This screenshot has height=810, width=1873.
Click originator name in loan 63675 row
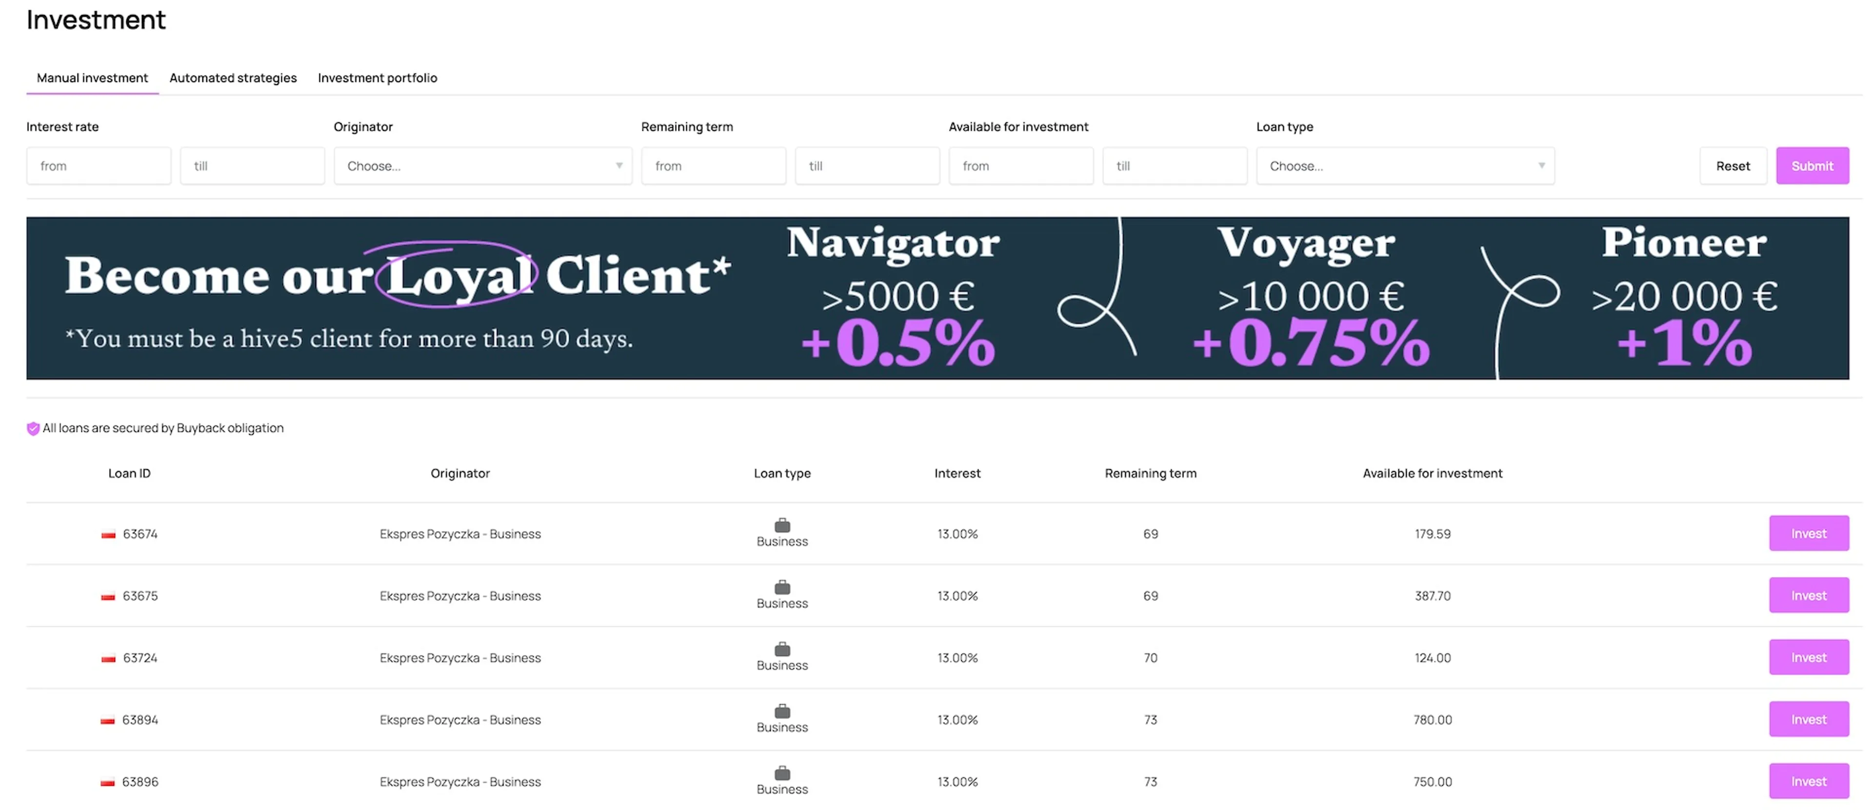460,596
